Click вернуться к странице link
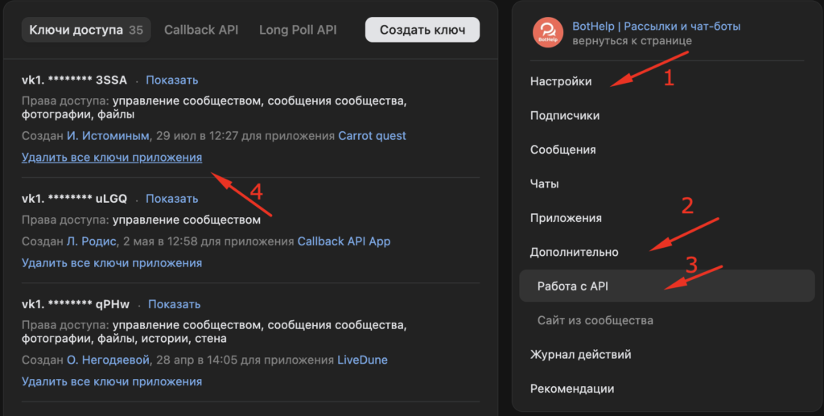The height and width of the screenshot is (416, 824). [x=632, y=40]
